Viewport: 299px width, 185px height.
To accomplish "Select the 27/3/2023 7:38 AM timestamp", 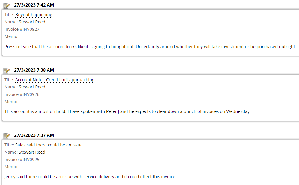I will (x=34, y=70).
